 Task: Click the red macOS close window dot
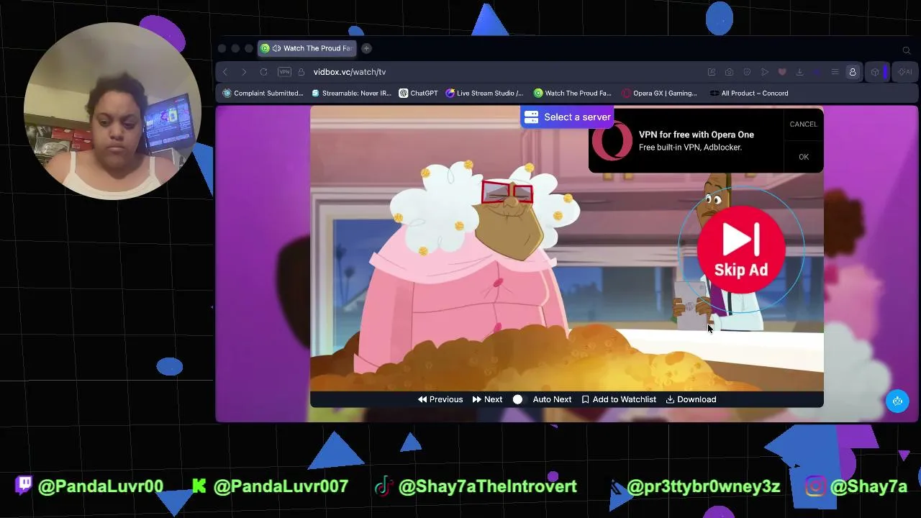pos(222,49)
